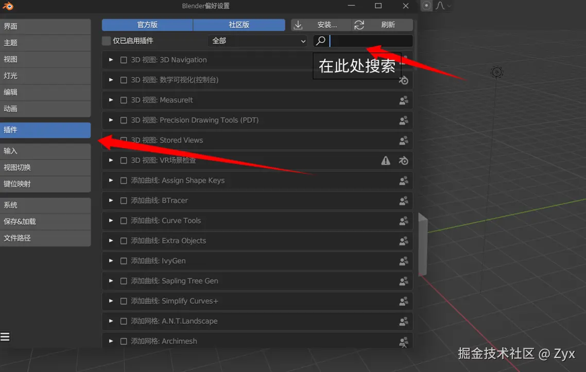Enable the 仅已启用插件 checkbox
This screenshot has width=586, height=372.
tap(107, 41)
